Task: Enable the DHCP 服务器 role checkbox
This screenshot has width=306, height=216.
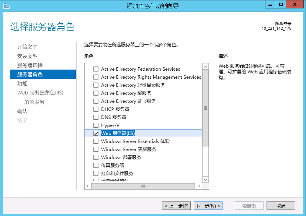Action: 96,109
